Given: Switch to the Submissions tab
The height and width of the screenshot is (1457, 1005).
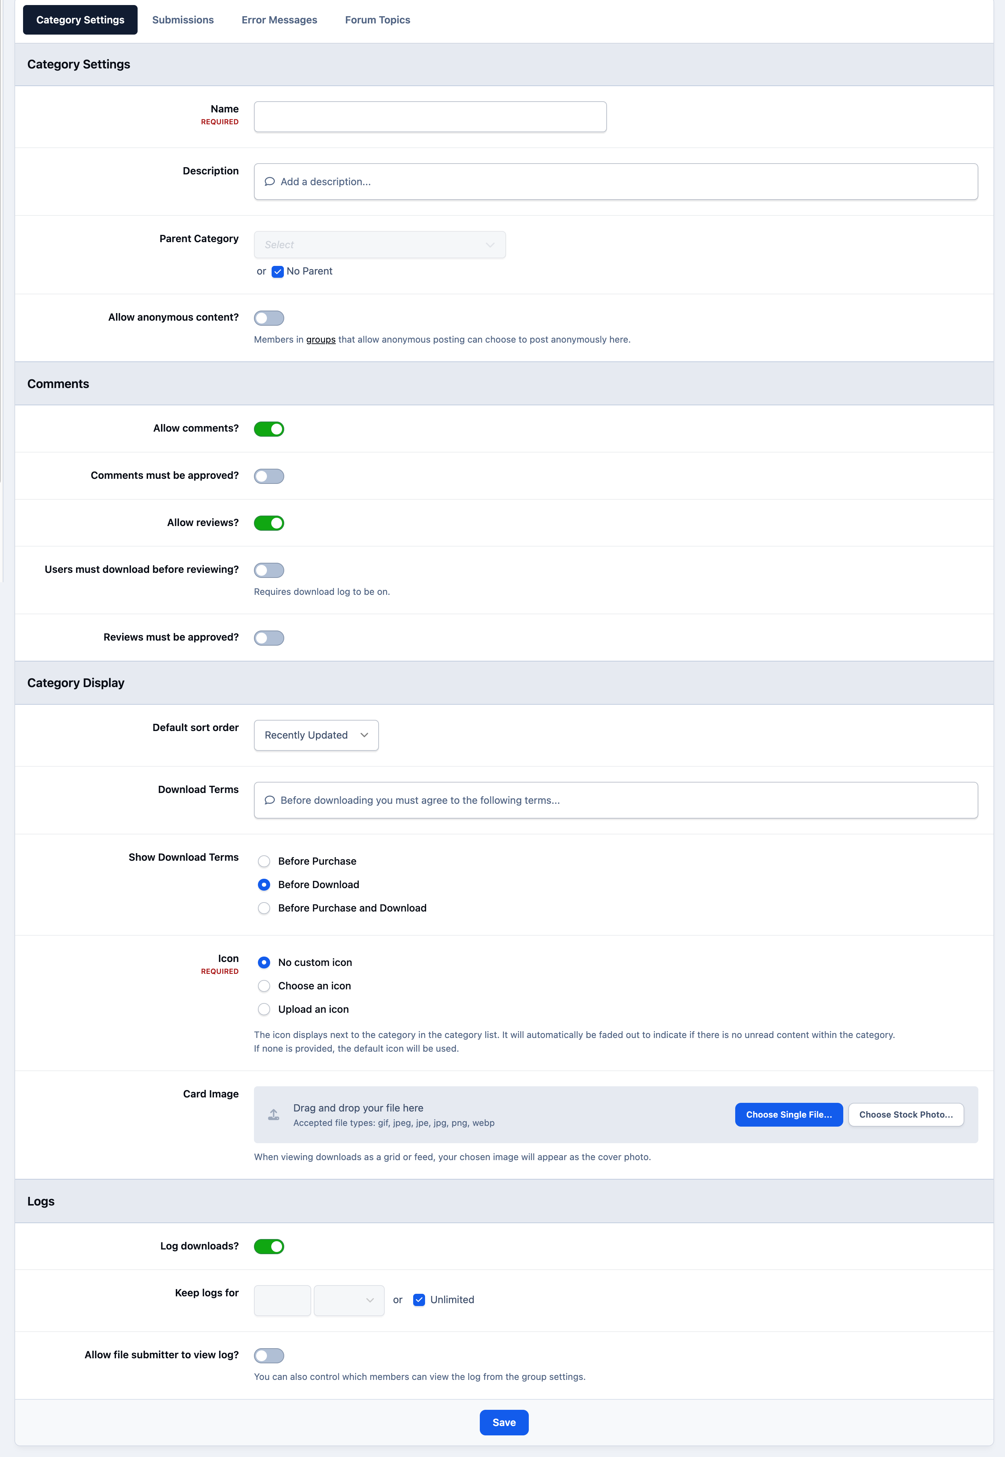Looking at the screenshot, I should [x=183, y=19].
